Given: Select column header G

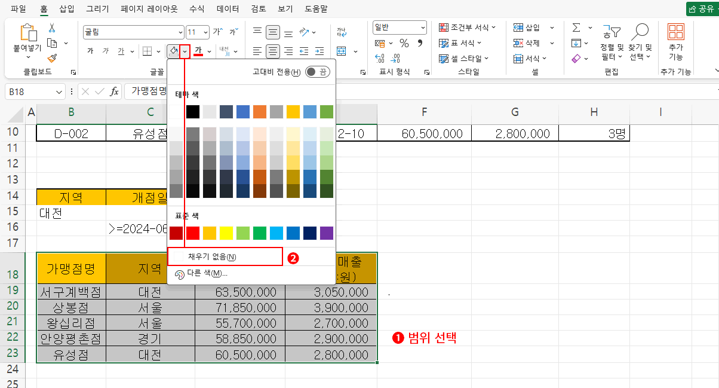Looking at the screenshot, I should [x=515, y=112].
